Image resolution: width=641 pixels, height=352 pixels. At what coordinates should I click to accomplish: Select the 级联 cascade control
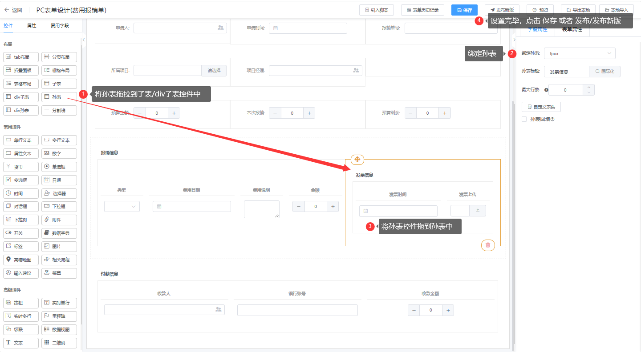(21, 329)
